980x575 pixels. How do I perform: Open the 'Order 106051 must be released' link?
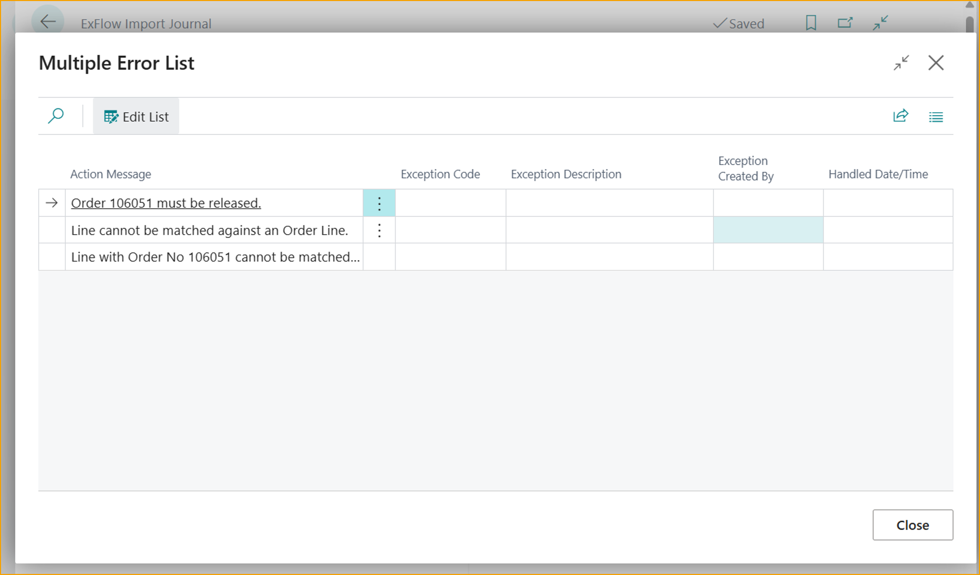(x=166, y=203)
